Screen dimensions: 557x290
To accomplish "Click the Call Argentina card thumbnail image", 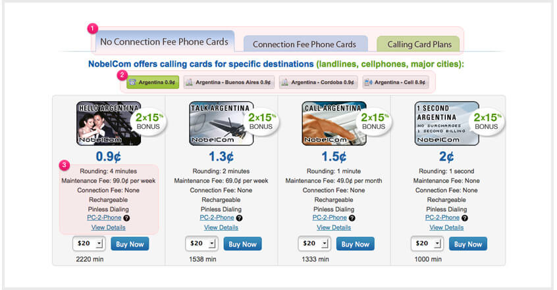I will (x=334, y=124).
